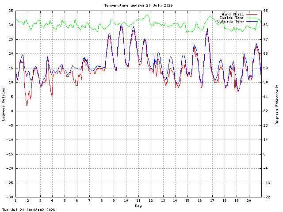Click the -13 tick on the Fahrenheit axis
The height and width of the screenshot is (212, 283).
click(267, 183)
